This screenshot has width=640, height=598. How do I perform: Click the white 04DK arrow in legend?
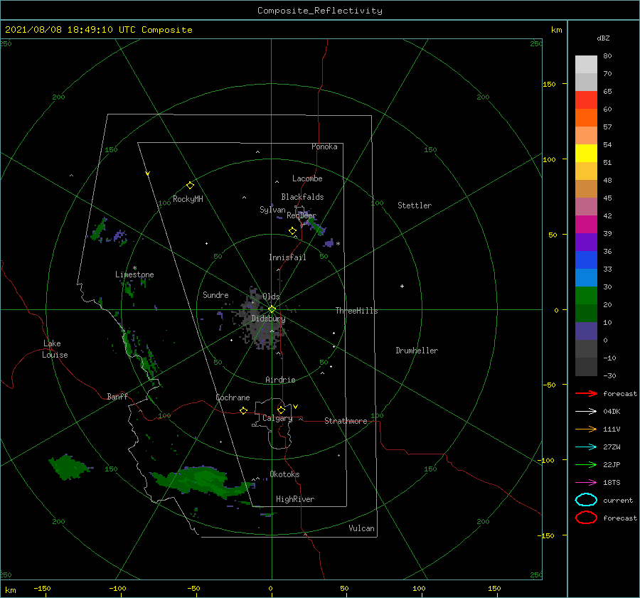pyautogui.click(x=586, y=411)
